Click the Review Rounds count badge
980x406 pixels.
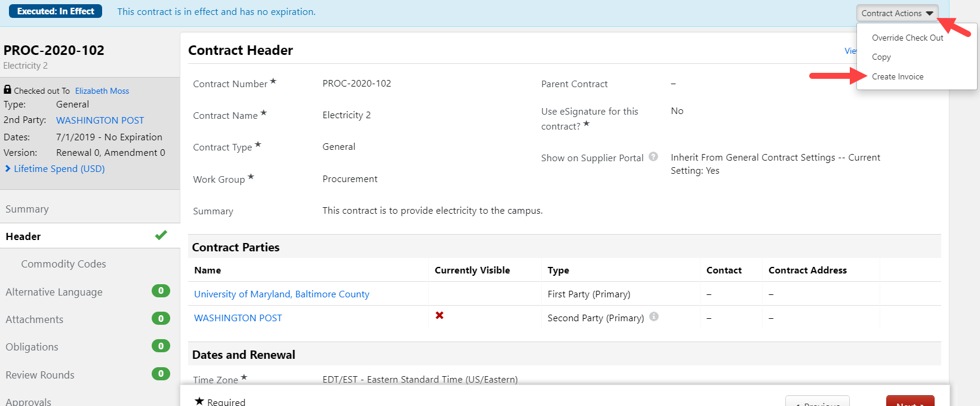(x=161, y=374)
